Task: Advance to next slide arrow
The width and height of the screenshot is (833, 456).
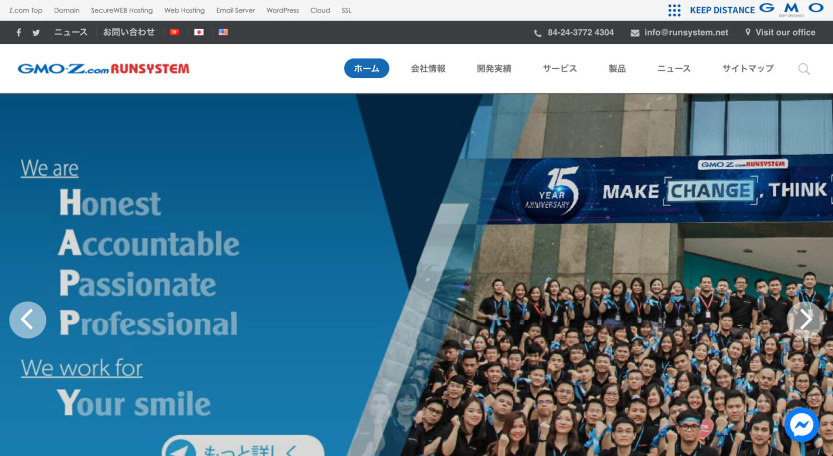Action: coord(805,320)
